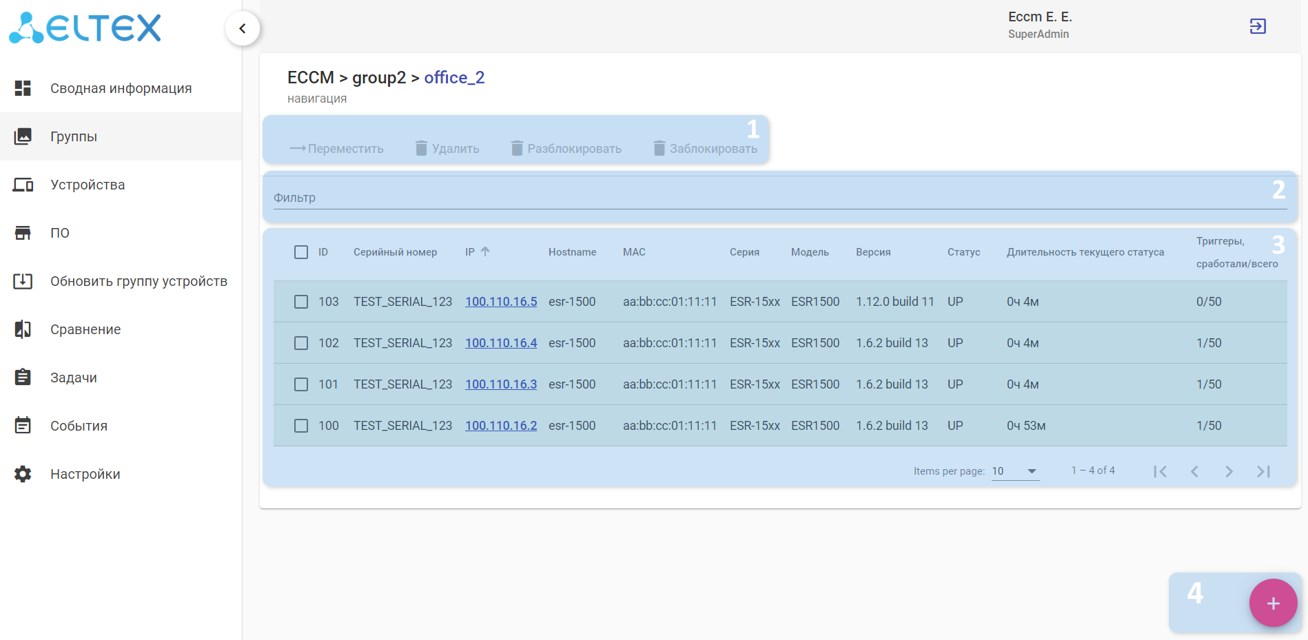Open the Items per page dropdown

pyautogui.click(x=1015, y=471)
